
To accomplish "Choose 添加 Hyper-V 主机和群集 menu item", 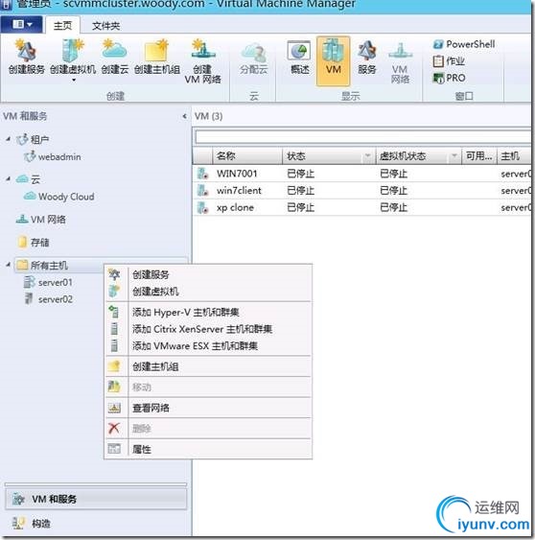I will point(208,312).
